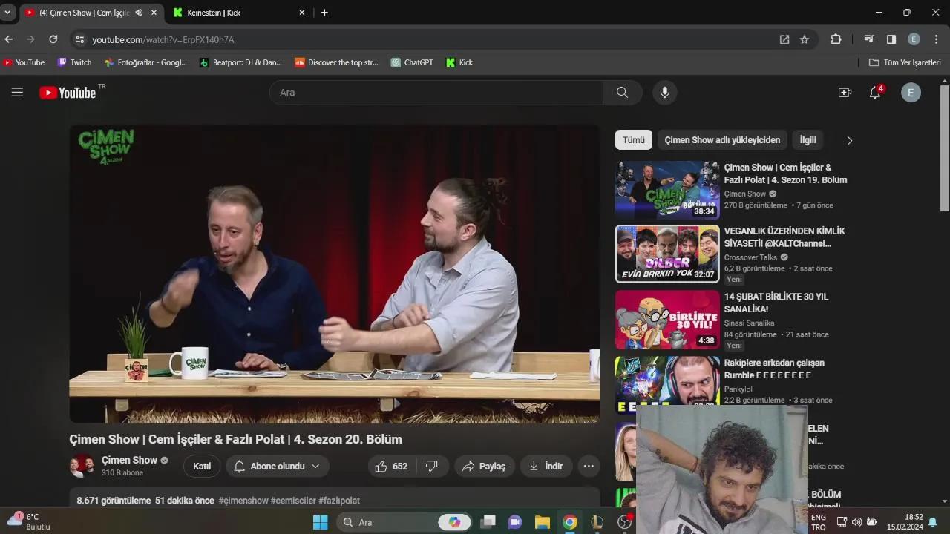Screen dimensions: 950x534
Task: Open the #cemisciler hashtag link
Action: coord(294,501)
